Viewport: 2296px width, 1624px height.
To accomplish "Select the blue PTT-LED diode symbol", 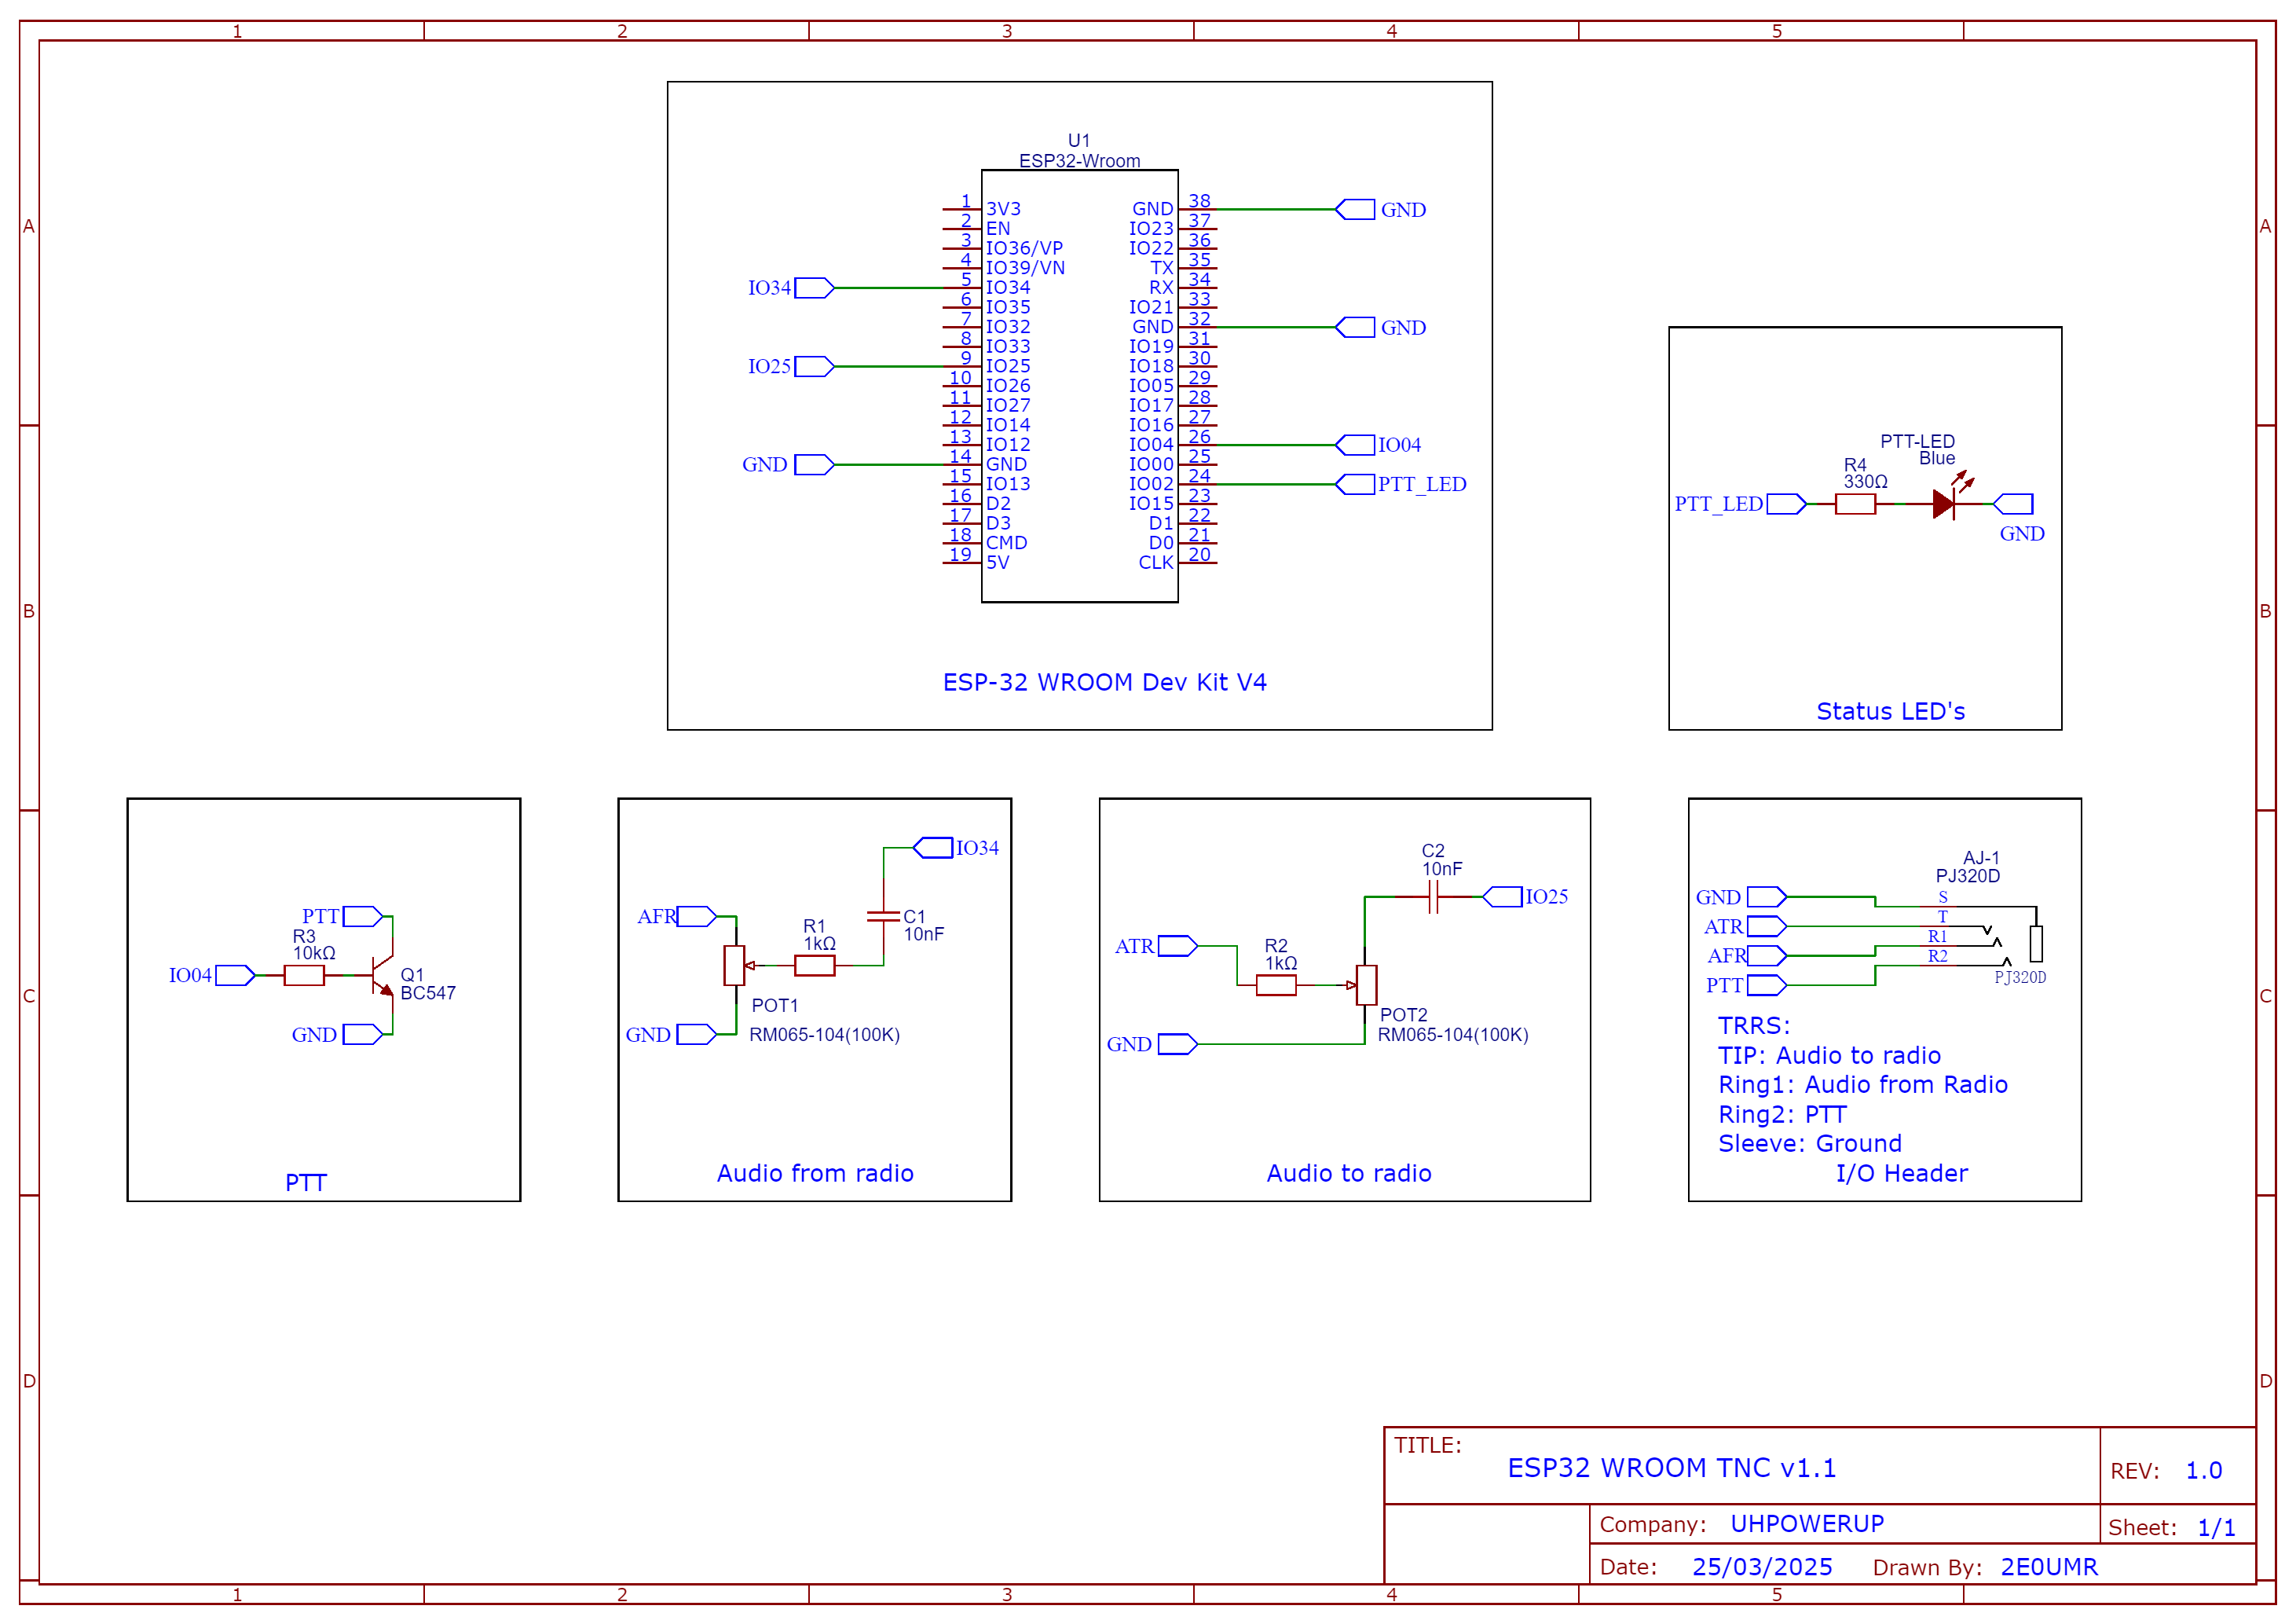I will coord(1943,504).
